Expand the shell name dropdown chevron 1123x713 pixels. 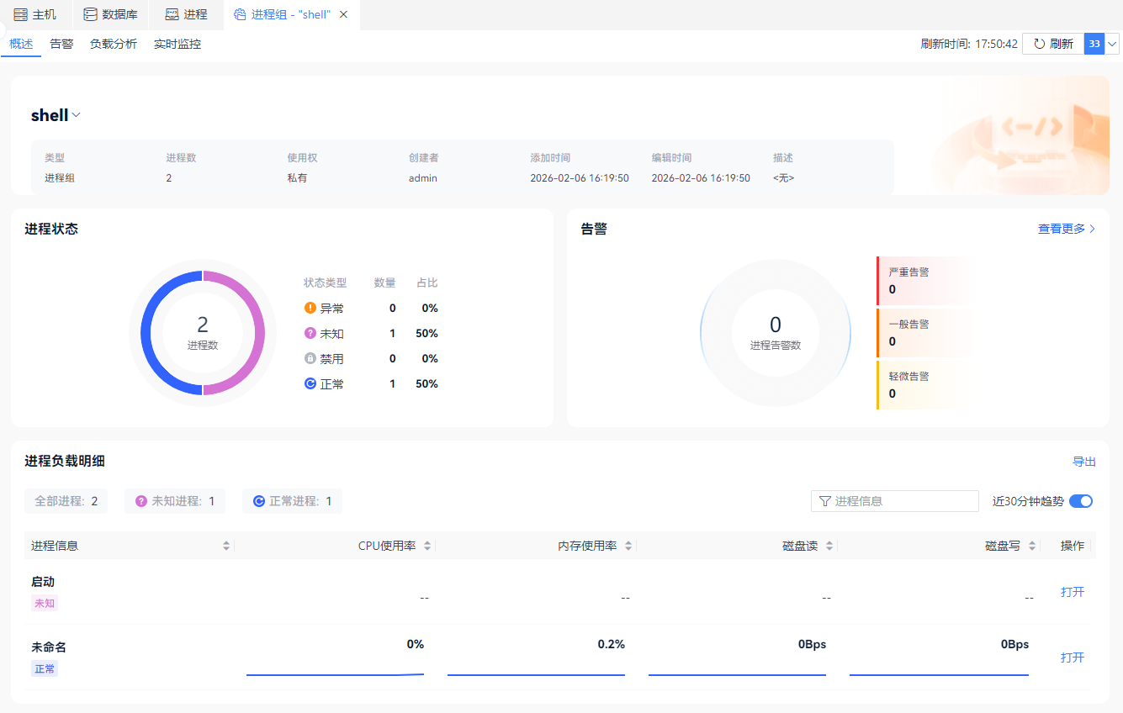(x=77, y=115)
